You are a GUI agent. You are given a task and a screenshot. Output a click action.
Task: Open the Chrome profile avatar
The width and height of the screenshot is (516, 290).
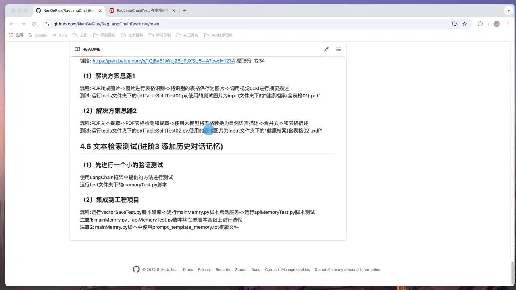click(497, 24)
